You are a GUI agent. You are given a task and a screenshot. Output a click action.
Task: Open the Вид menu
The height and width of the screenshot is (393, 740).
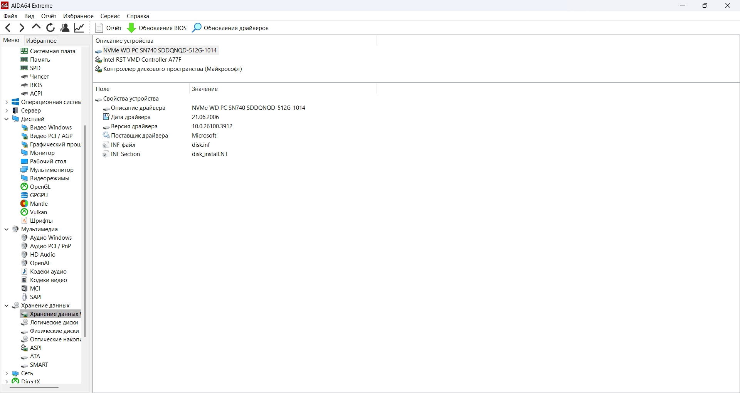pyautogui.click(x=29, y=16)
